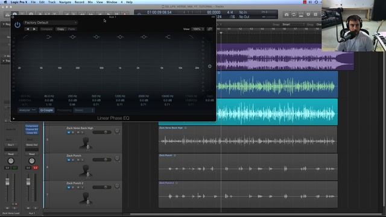Open the Record menu

pyautogui.click(x=79, y=2)
